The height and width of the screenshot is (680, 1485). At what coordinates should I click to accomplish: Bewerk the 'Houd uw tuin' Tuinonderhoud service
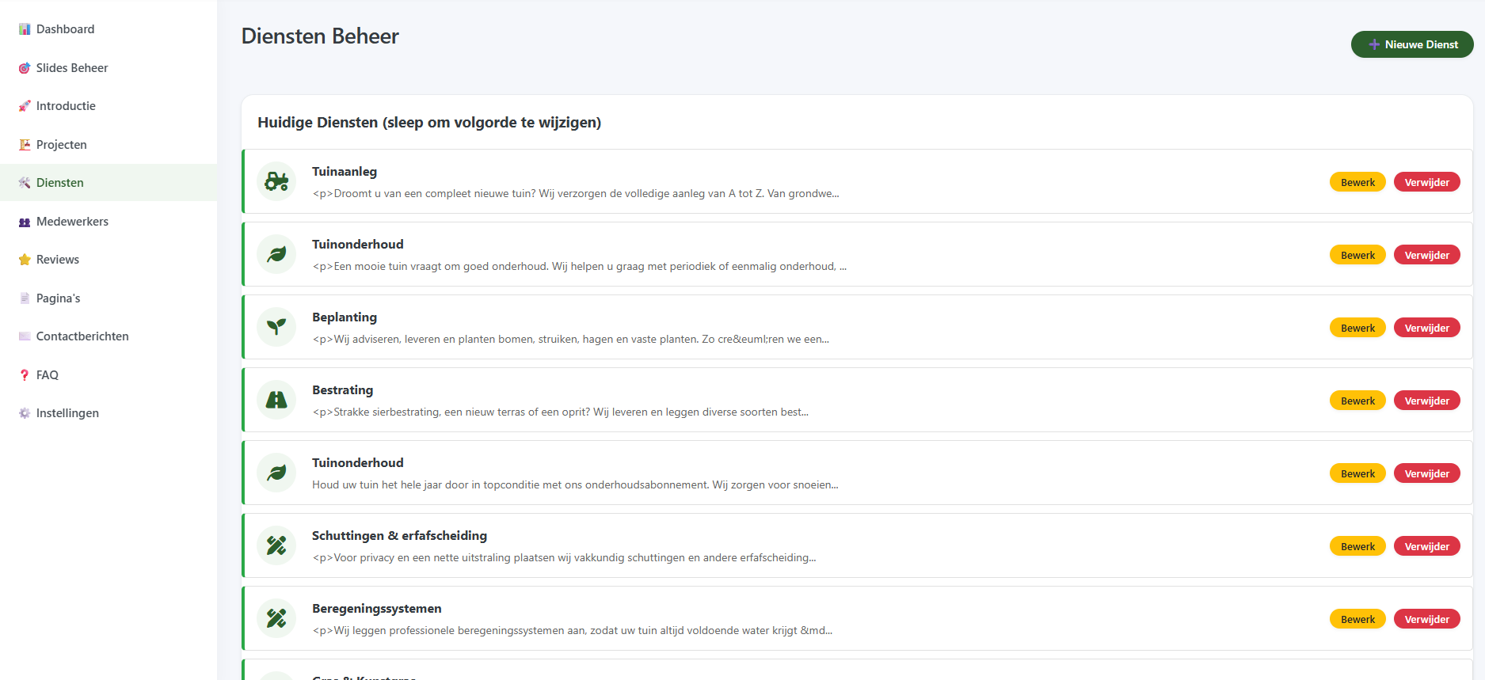[x=1357, y=473]
